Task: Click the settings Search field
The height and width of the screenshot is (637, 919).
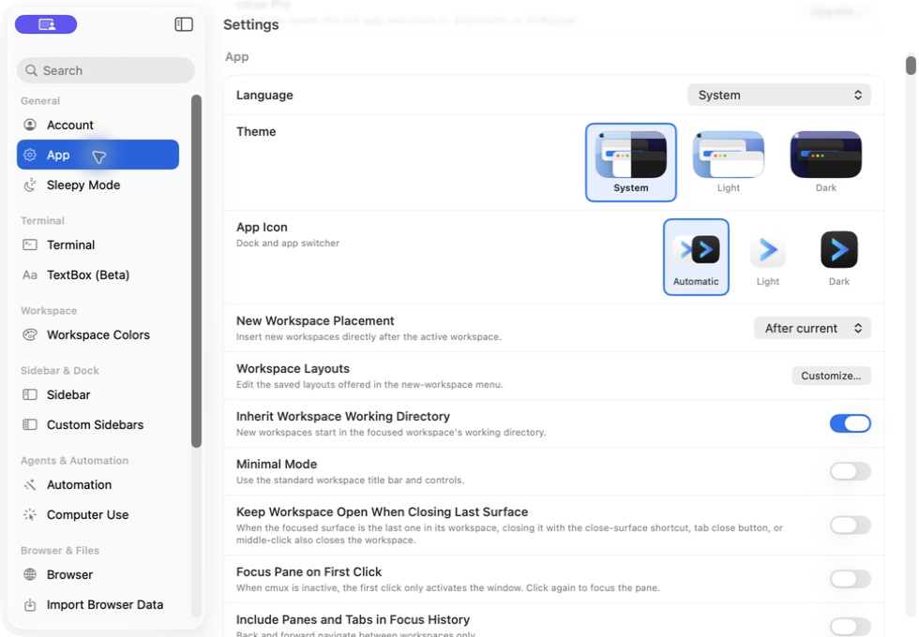Action: 105,70
